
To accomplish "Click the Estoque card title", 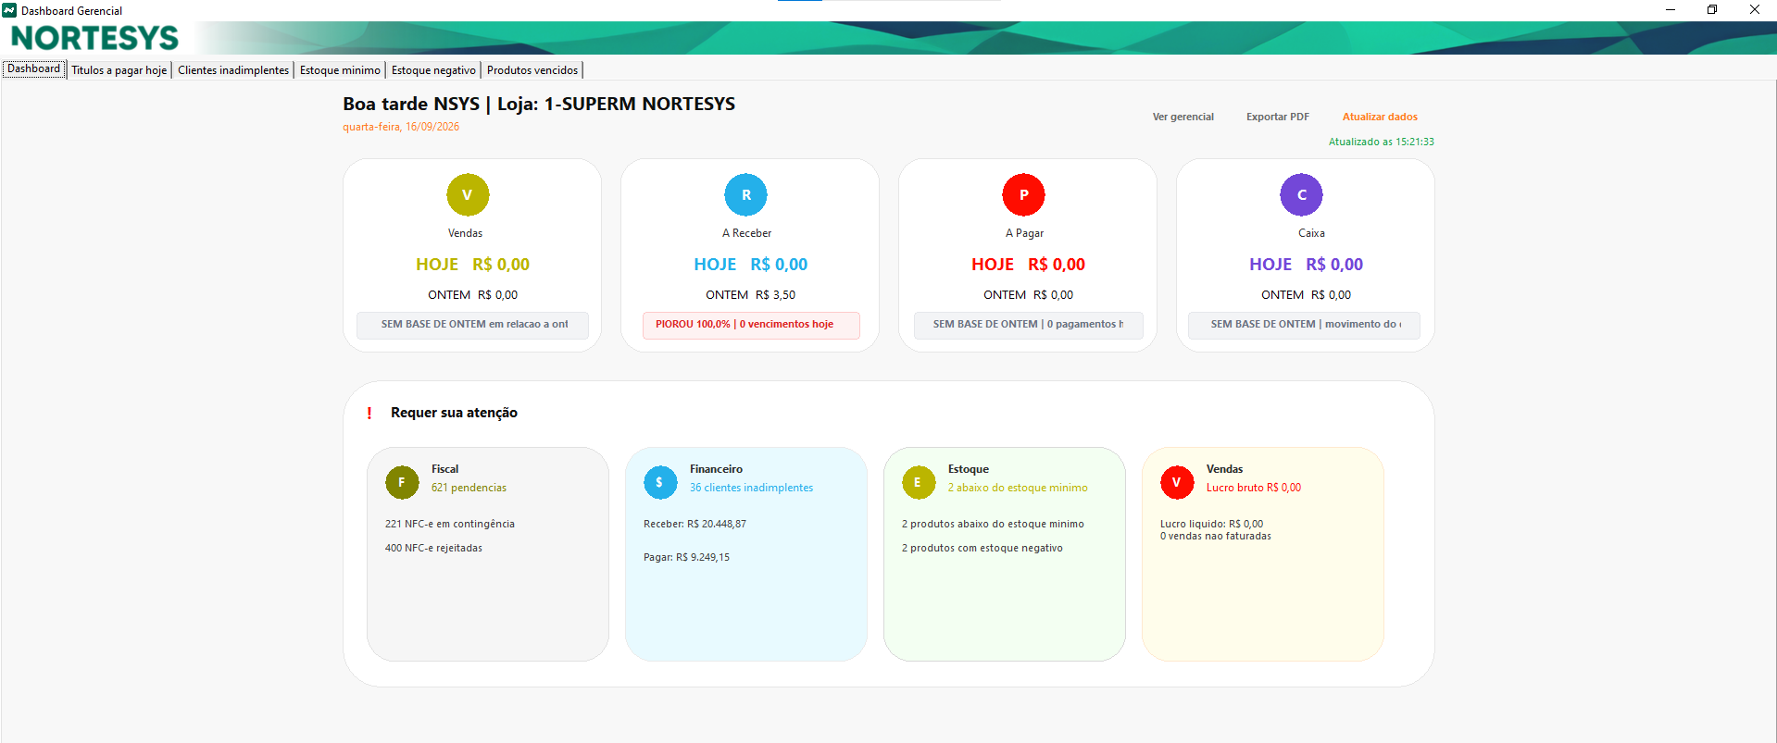I will click(x=968, y=469).
